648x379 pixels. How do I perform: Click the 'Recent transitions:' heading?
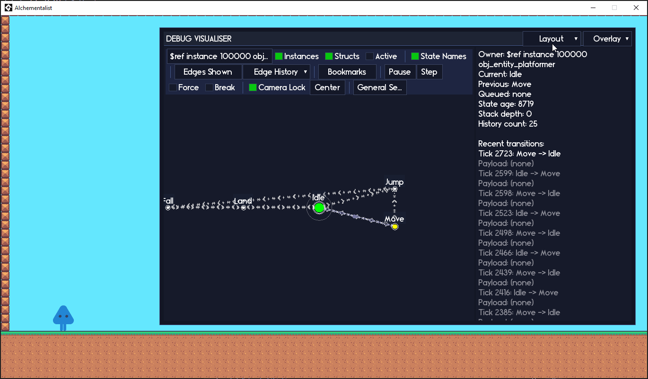click(x=511, y=144)
